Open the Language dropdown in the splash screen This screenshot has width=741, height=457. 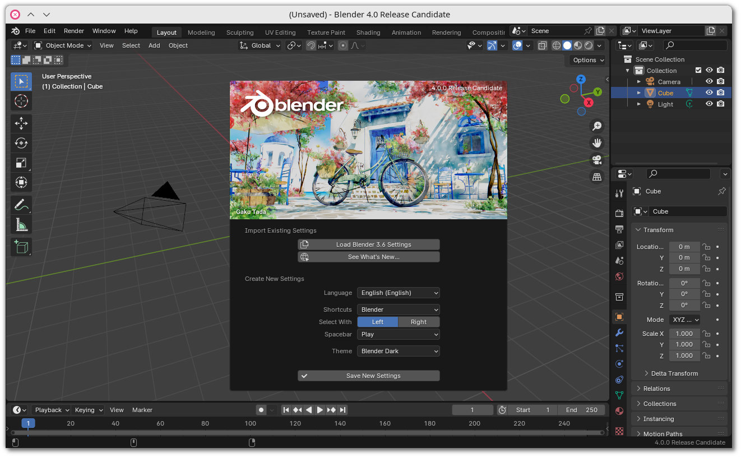tap(399, 293)
